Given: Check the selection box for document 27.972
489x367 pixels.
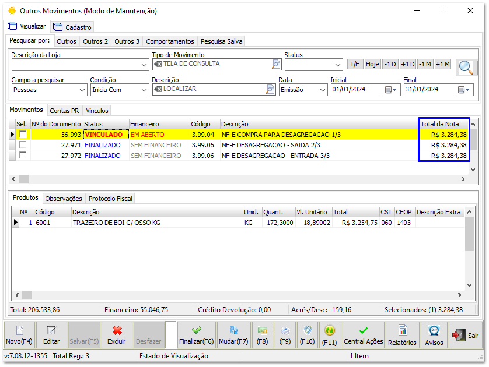Looking at the screenshot, I should click(x=22, y=156).
